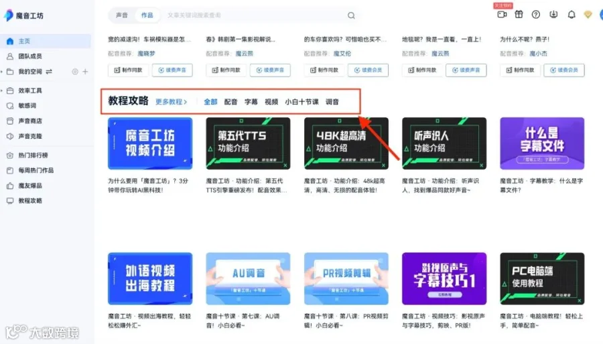Open 什么是字幕文件 thumbnail
This screenshot has height=344, width=603.
[542, 144]
